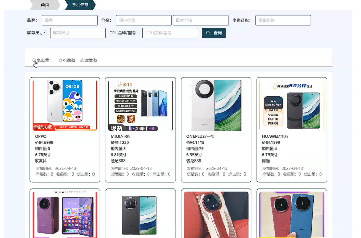Image resolution: width=361 pixels, height=238 pixels.
Task: Click the 销售量:79 text
Action: pyautogui.click(x=195, y=149)
